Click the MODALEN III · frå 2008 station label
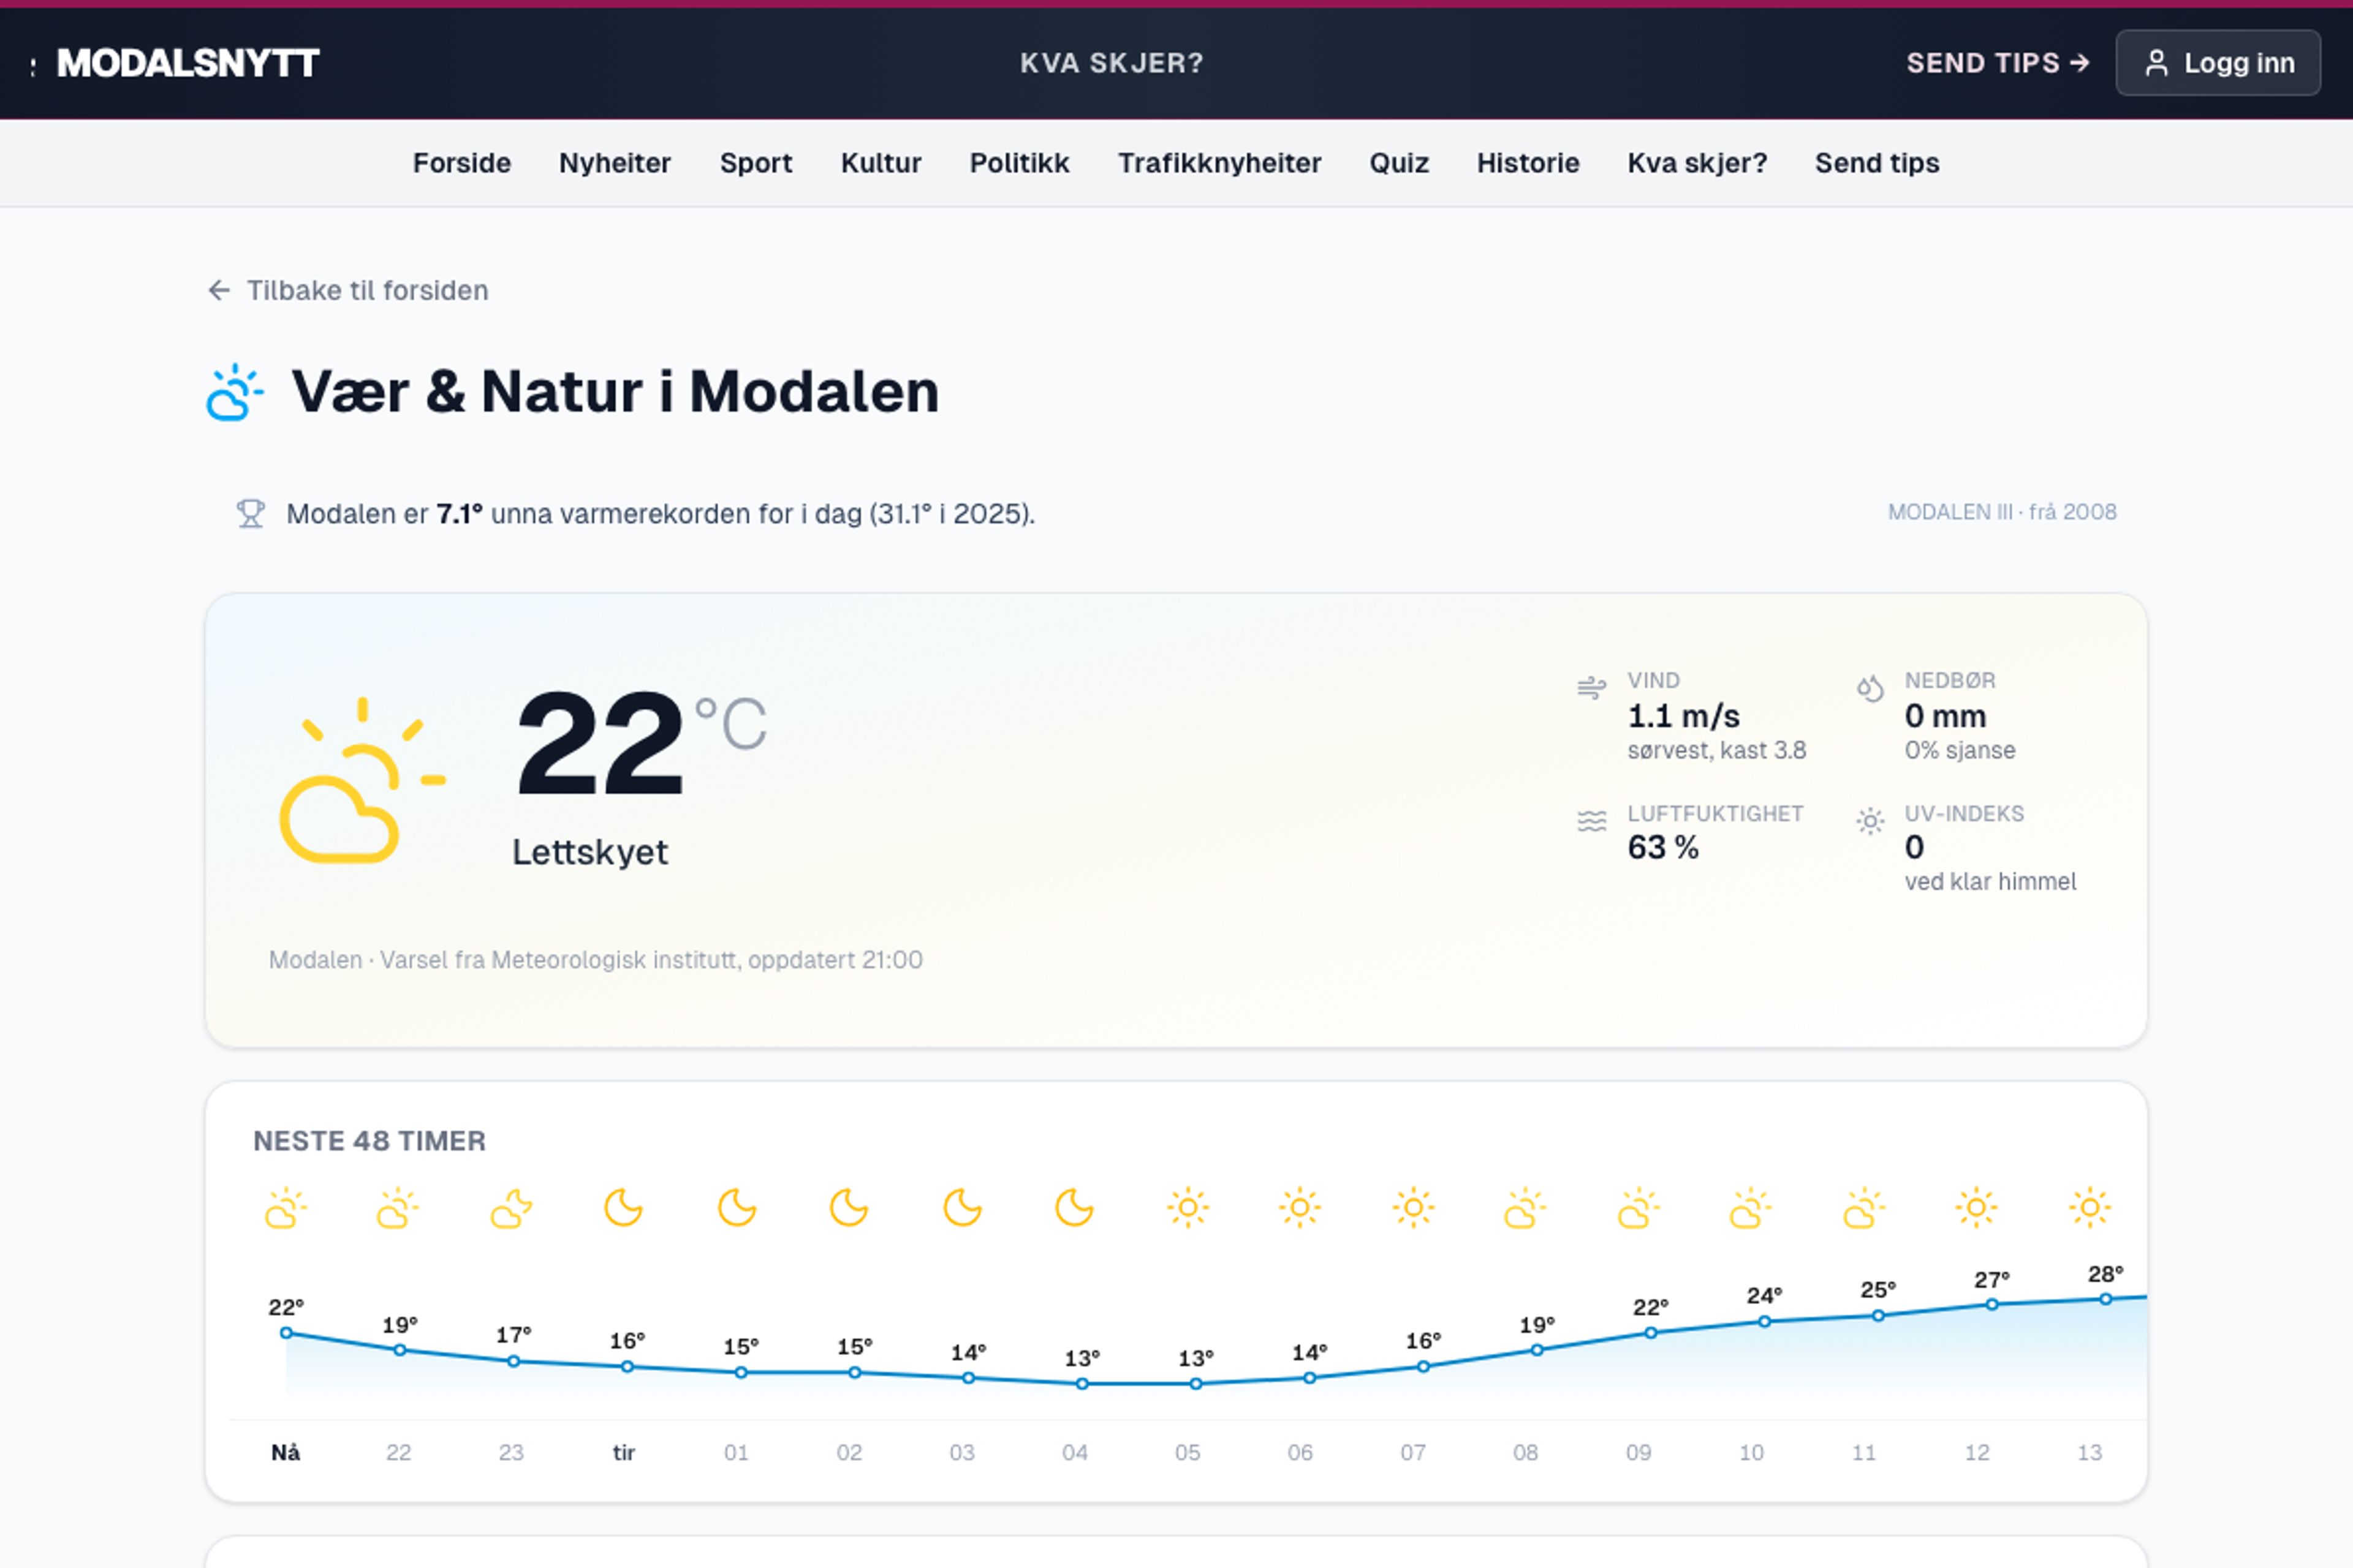Viewport: 2353px width, 1568px height. (2002, 512)
